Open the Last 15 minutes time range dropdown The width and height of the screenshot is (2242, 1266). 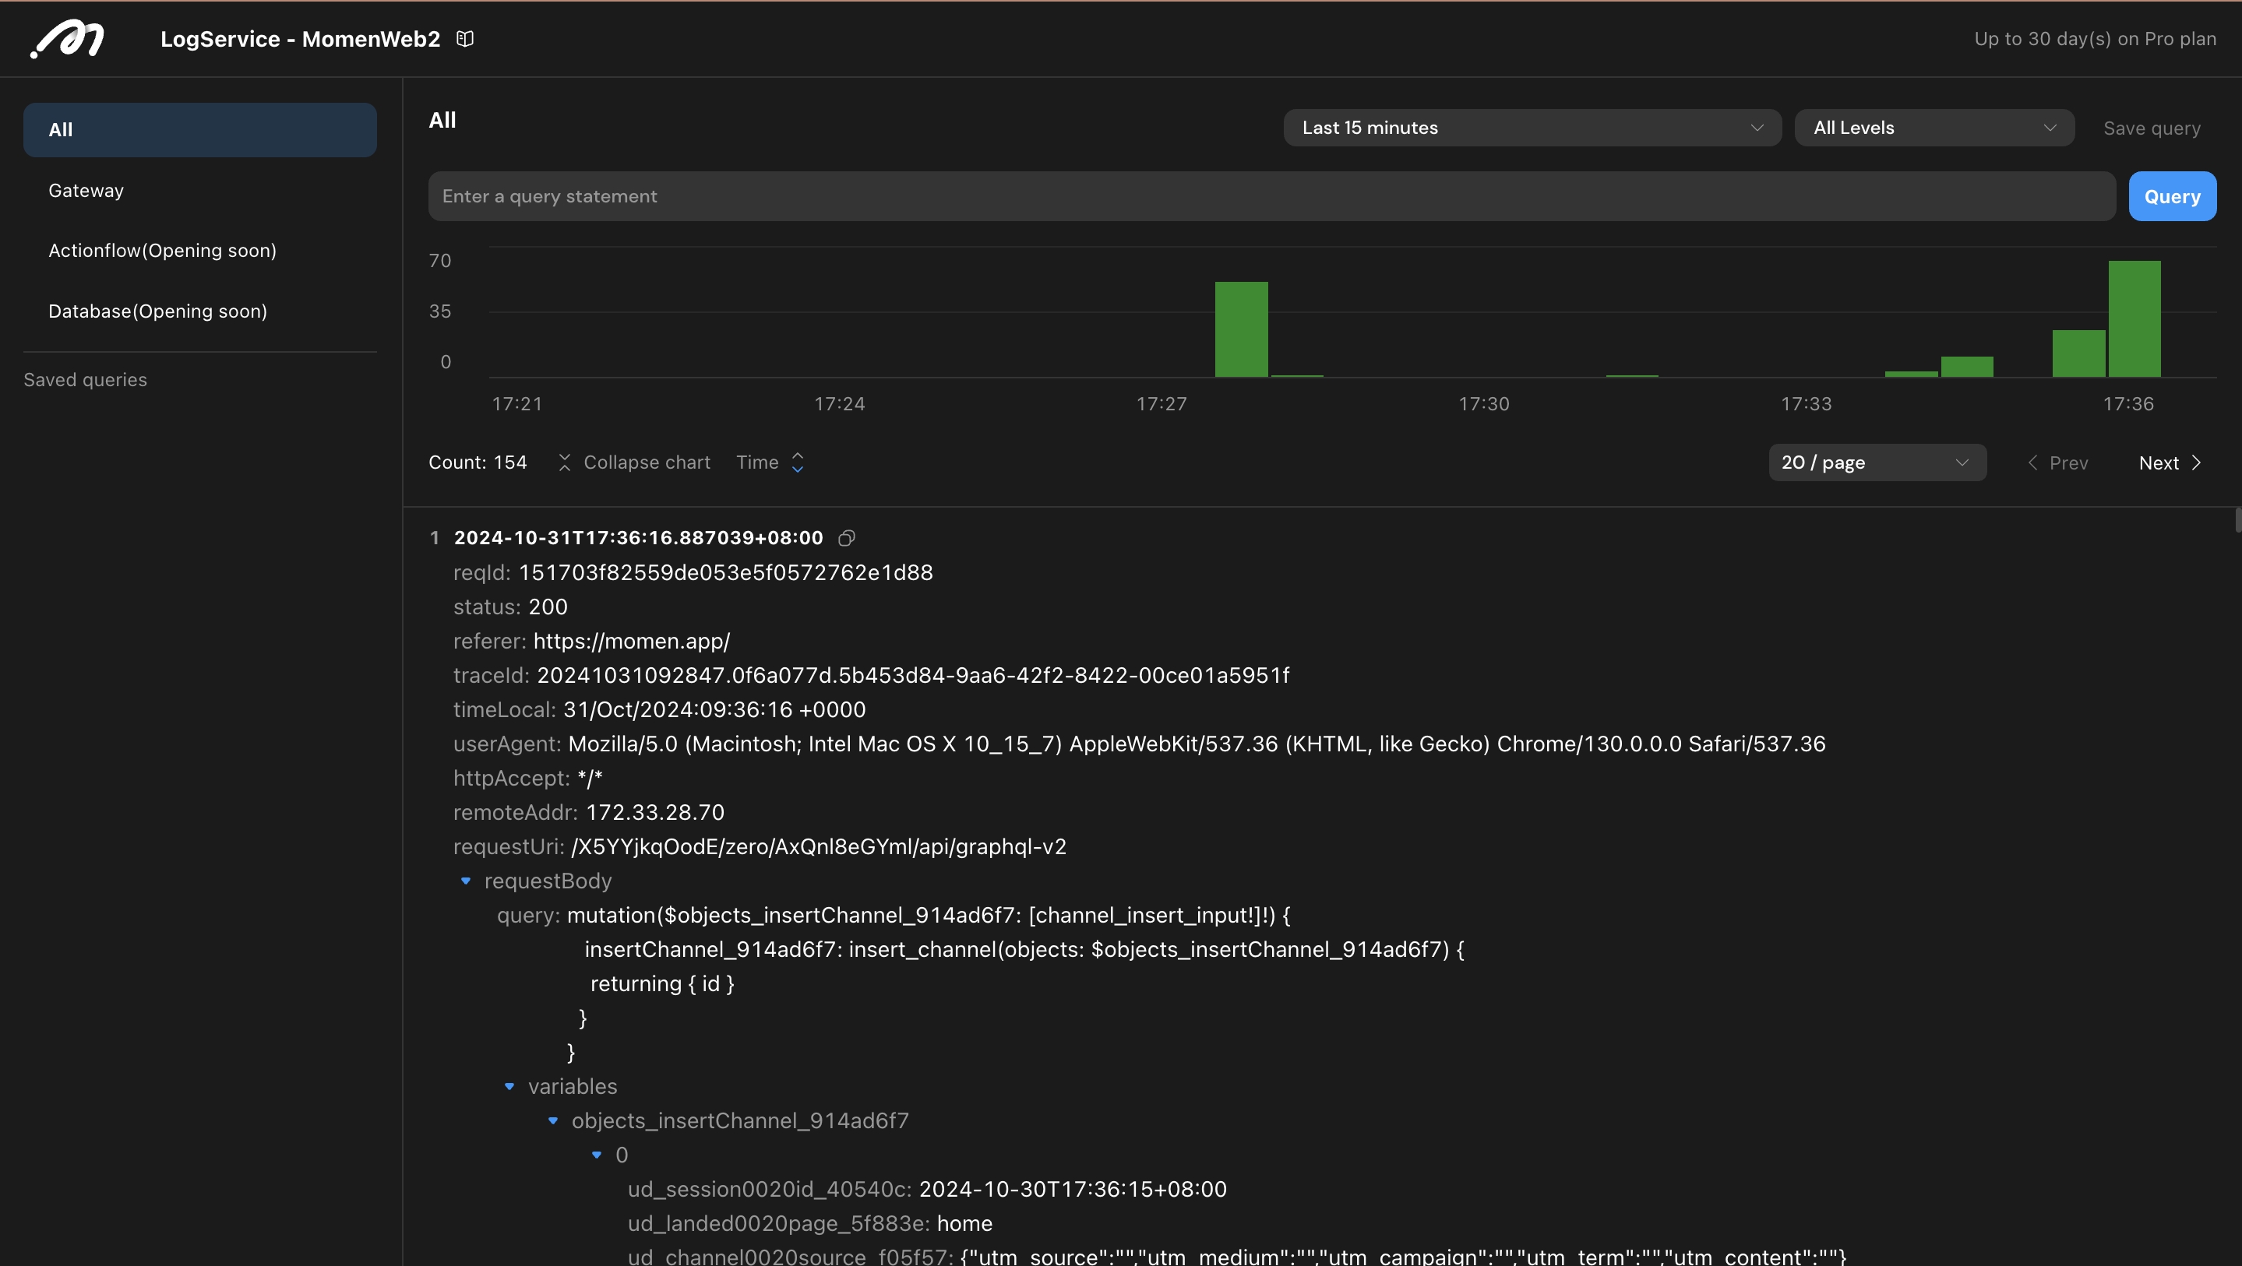(1532, 128)
